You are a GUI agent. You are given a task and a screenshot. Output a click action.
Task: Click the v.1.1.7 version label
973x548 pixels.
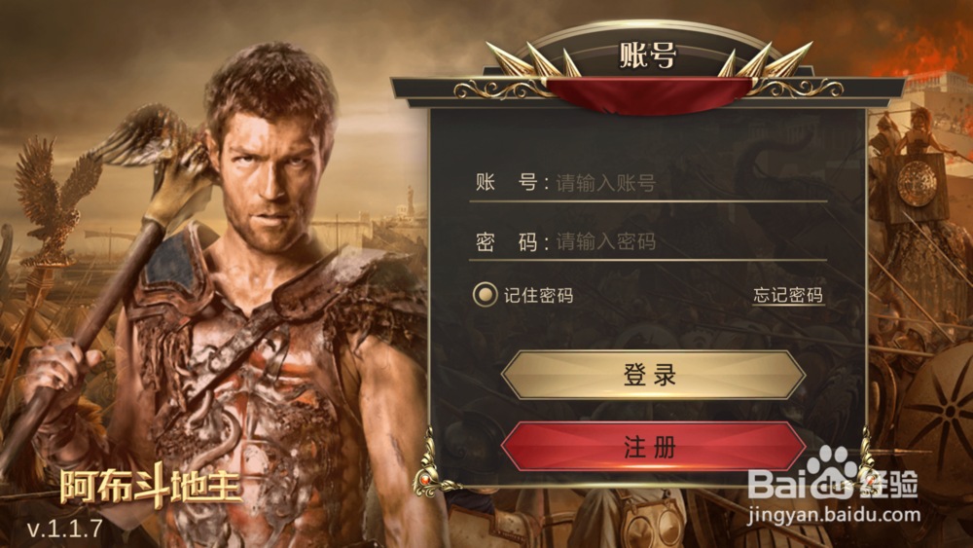point(64,529)
